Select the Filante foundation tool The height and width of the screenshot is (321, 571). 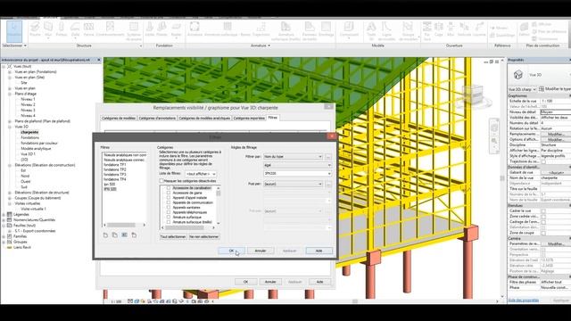(162, 29)
